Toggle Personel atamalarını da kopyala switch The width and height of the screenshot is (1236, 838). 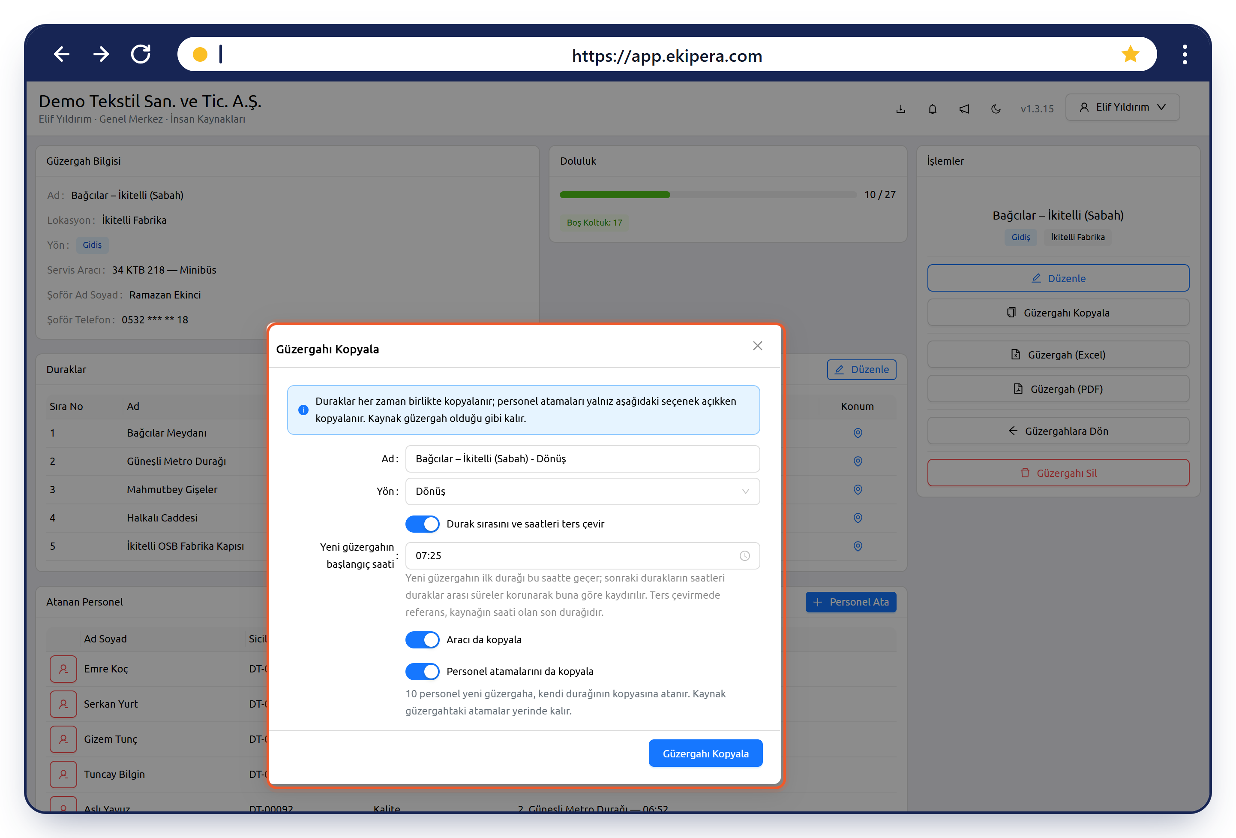[x=422, y=672]
